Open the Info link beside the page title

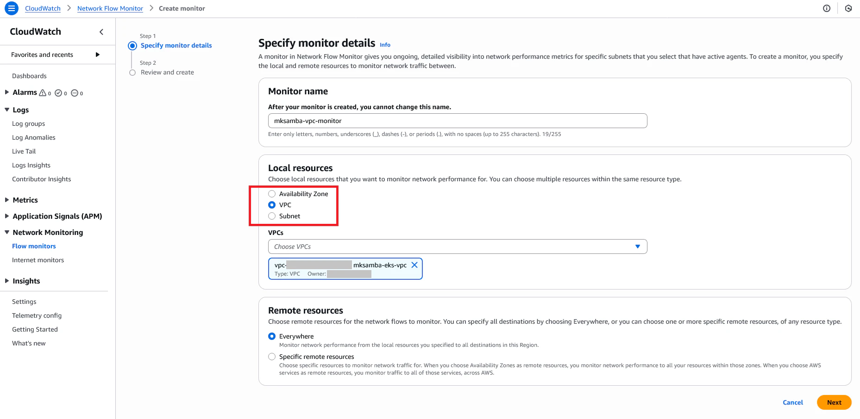385,45
